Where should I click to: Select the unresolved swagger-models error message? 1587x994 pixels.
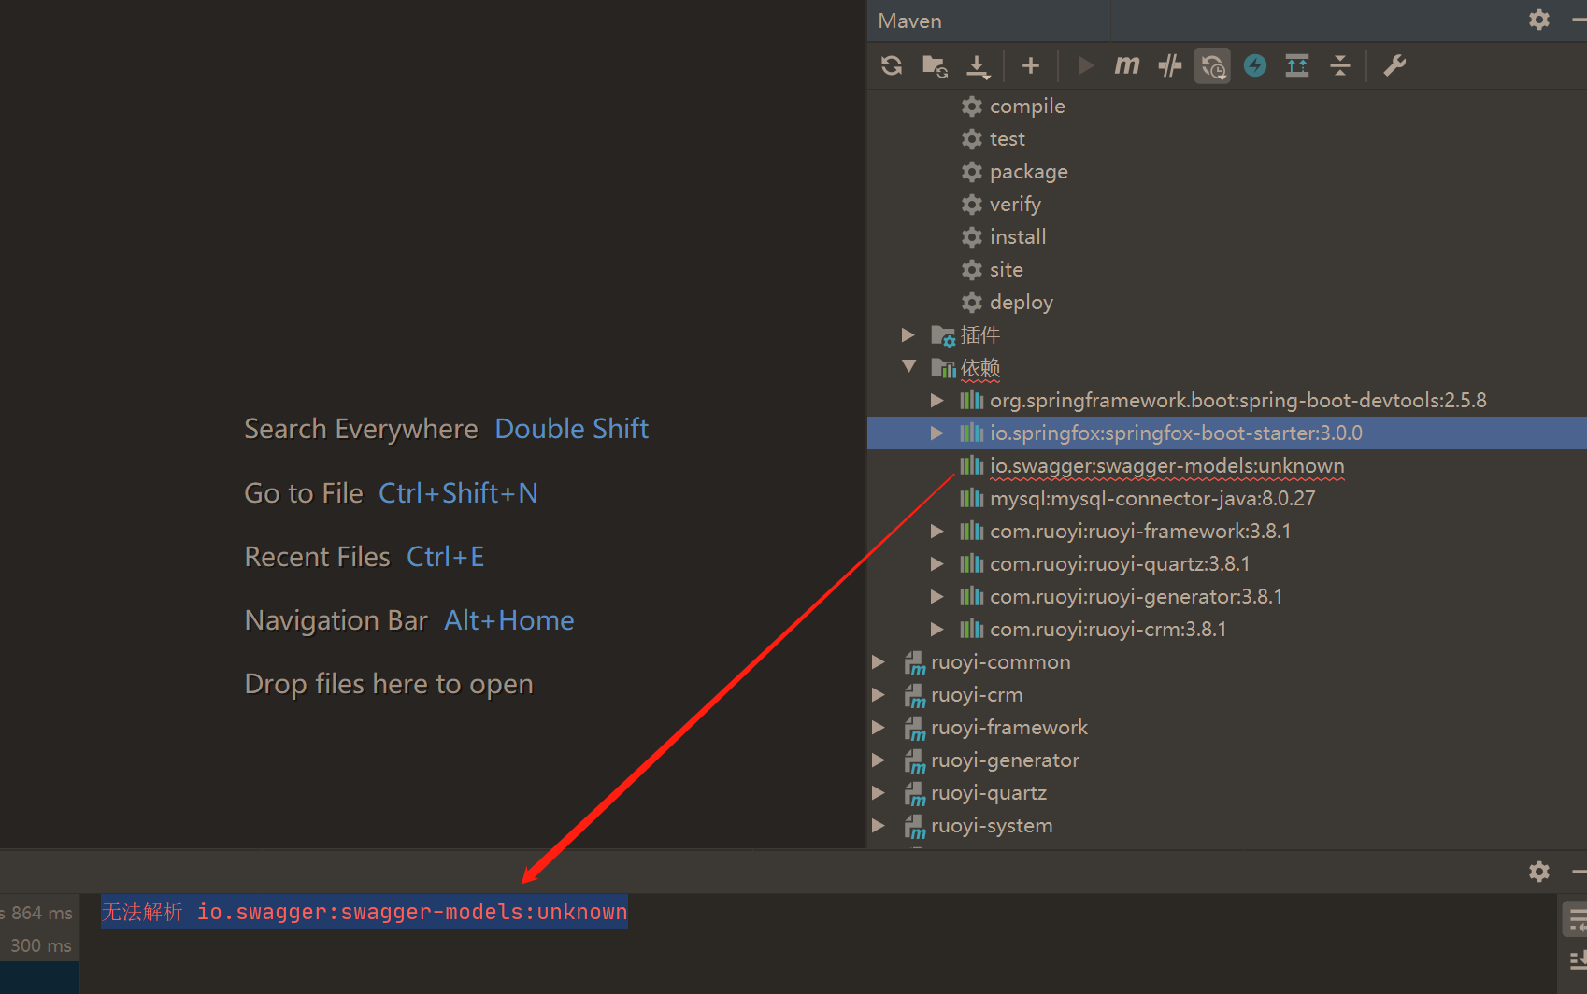(x=365, y=911)
